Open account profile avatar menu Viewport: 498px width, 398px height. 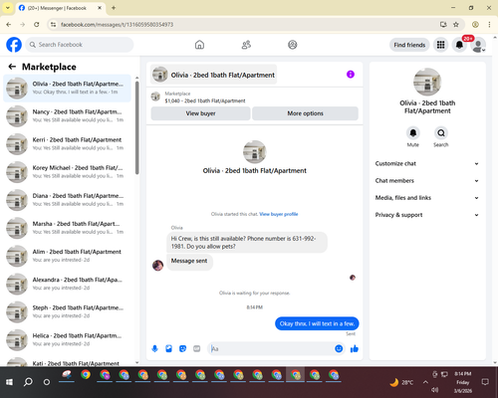coord(478,45)
